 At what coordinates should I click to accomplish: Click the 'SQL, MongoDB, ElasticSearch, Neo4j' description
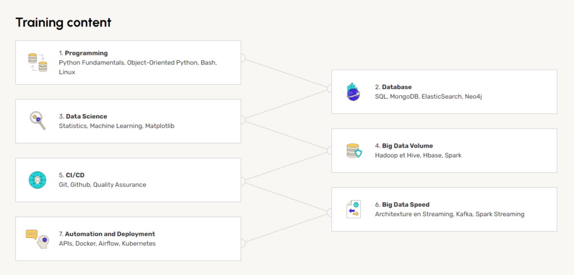[x=428, y=97]
